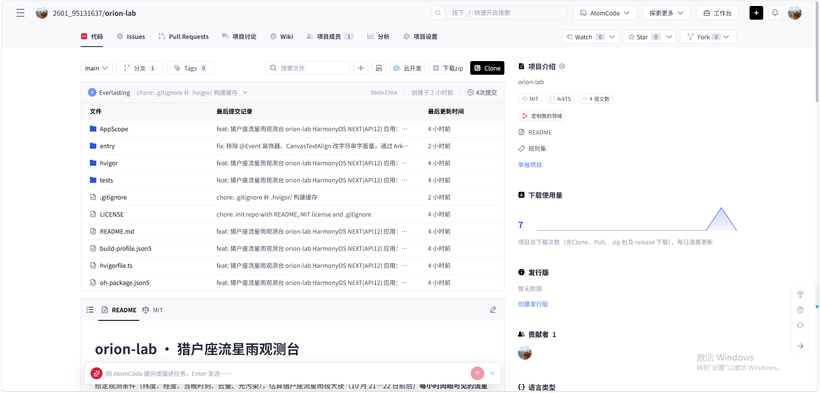
Task: Open the LICENSE file
Action: point(111,214)
